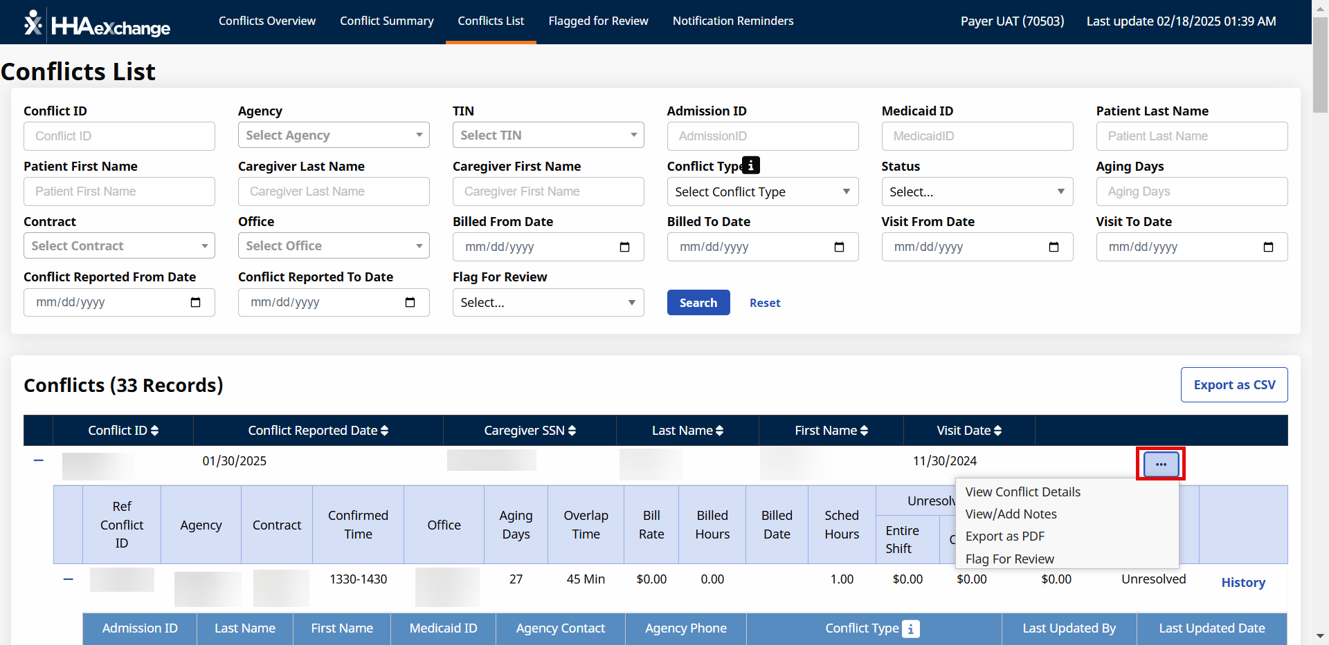Click the three-dot actions button on the row
The height and width of the screenshot is (645, 1329).
(1161, 464)
